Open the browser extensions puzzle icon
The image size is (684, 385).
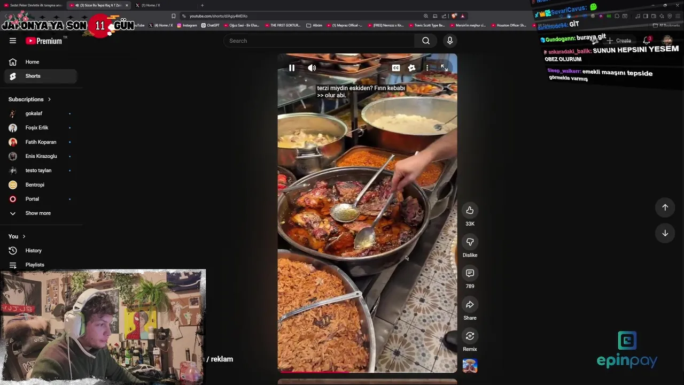(617, 16)
